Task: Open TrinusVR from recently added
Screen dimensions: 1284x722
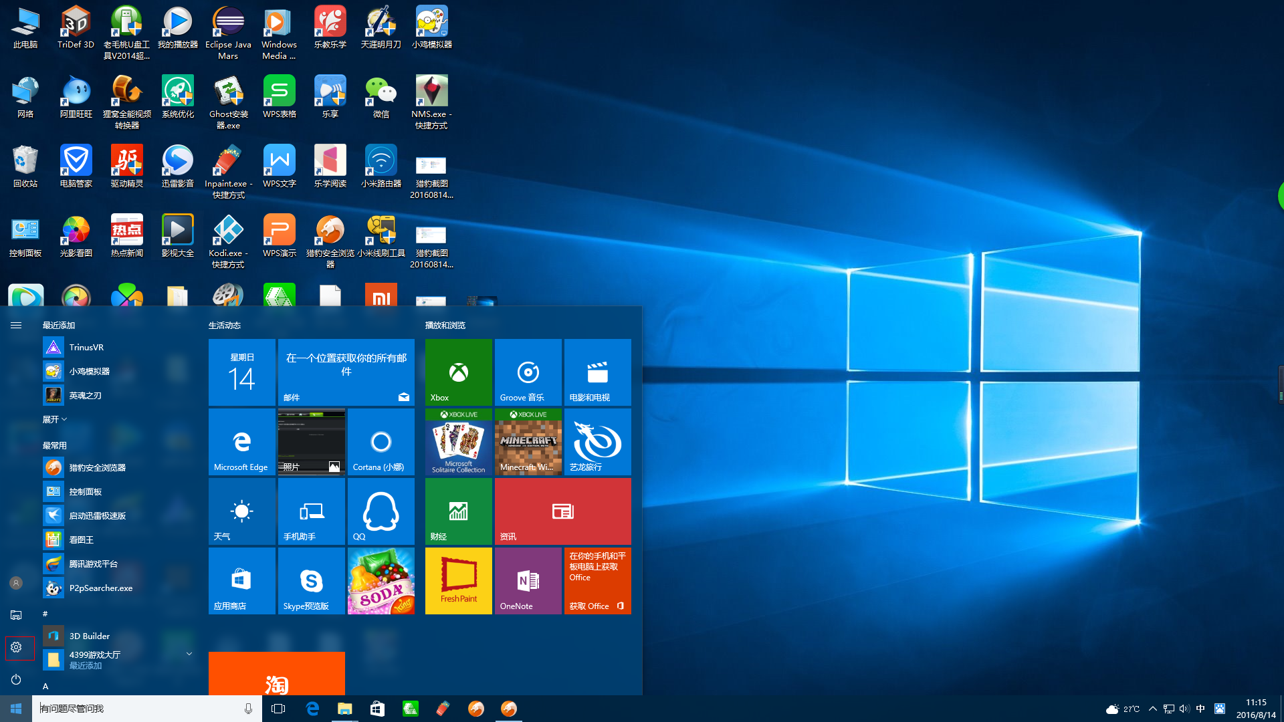Action: point(86,347)
